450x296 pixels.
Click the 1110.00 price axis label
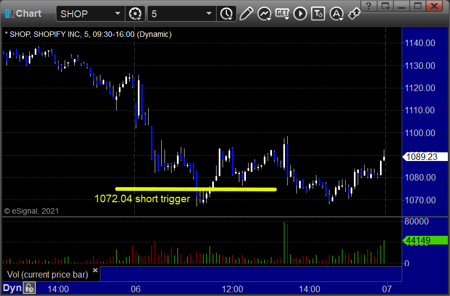(x=420, y=110)
